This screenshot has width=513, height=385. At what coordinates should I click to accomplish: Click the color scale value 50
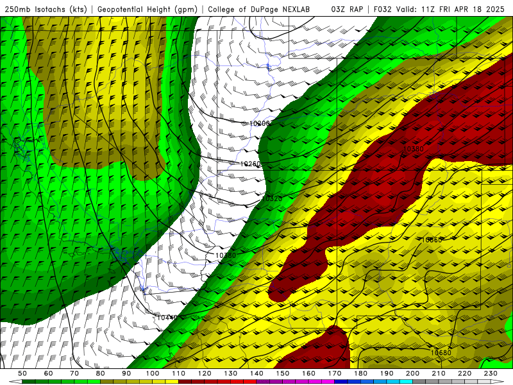tap(22, 373)
